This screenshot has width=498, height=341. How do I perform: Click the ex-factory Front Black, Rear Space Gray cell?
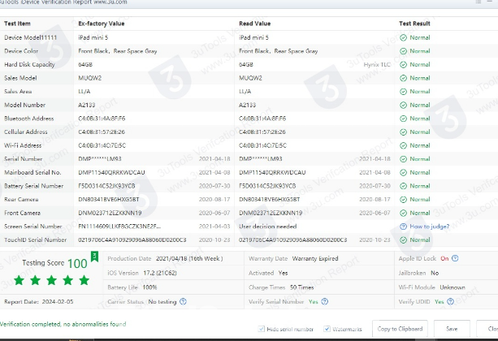(x=118, y=51)
